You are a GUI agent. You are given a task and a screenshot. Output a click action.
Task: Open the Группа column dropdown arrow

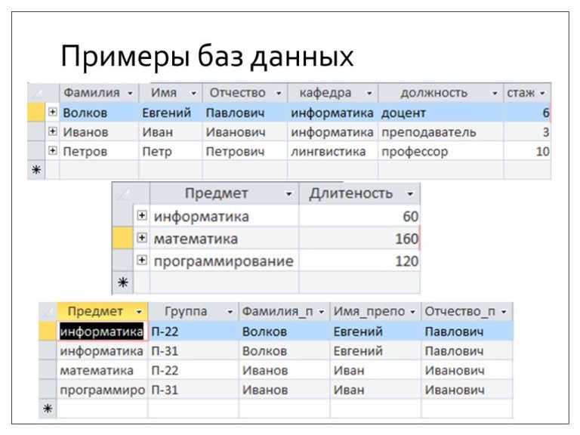(230, 312)
